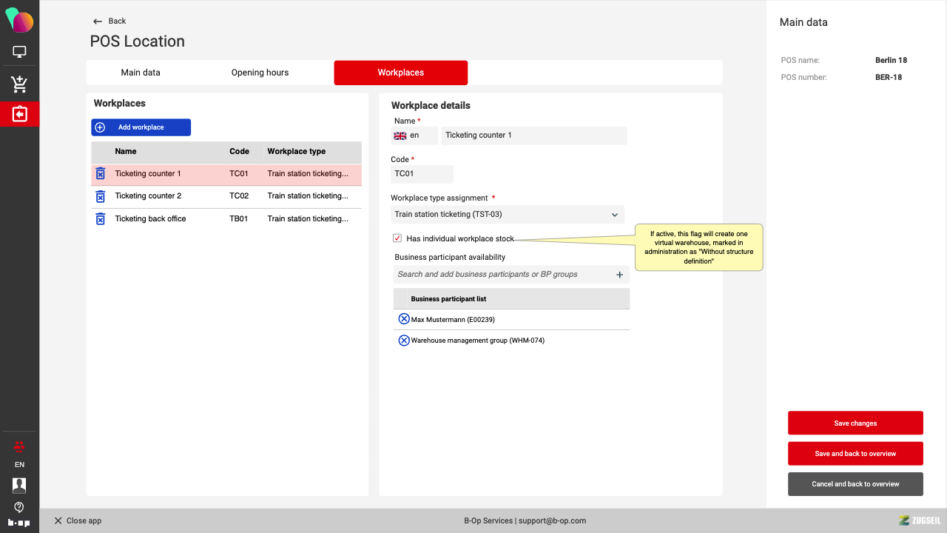Open the name language selector 'en'
947x533 pixels.
tap(414, 135)
